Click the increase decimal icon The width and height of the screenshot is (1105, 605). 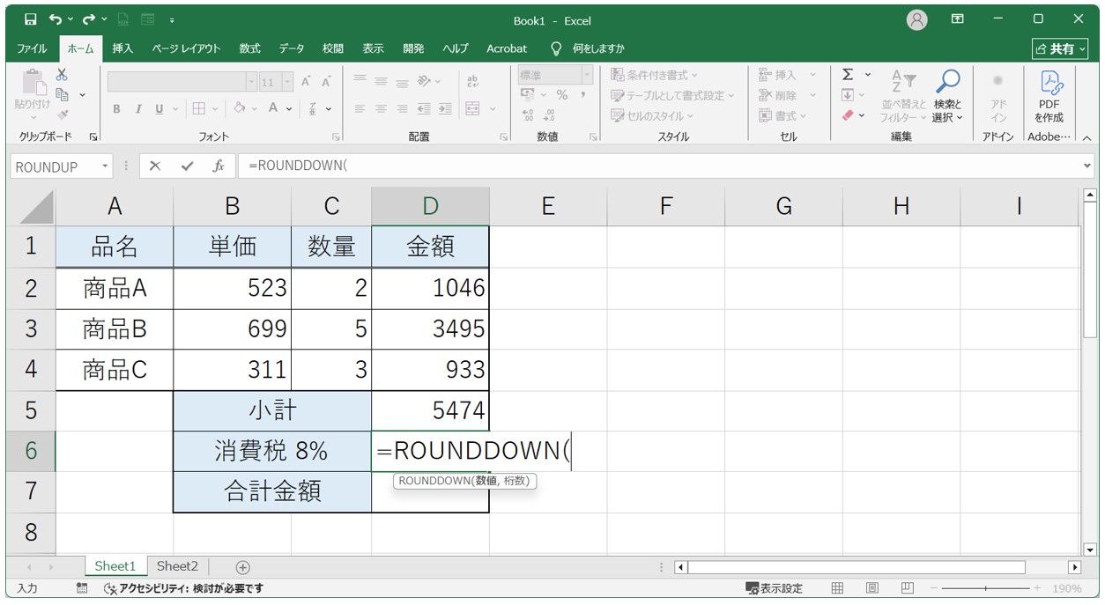pyautogui.click(x=528, y=115)
